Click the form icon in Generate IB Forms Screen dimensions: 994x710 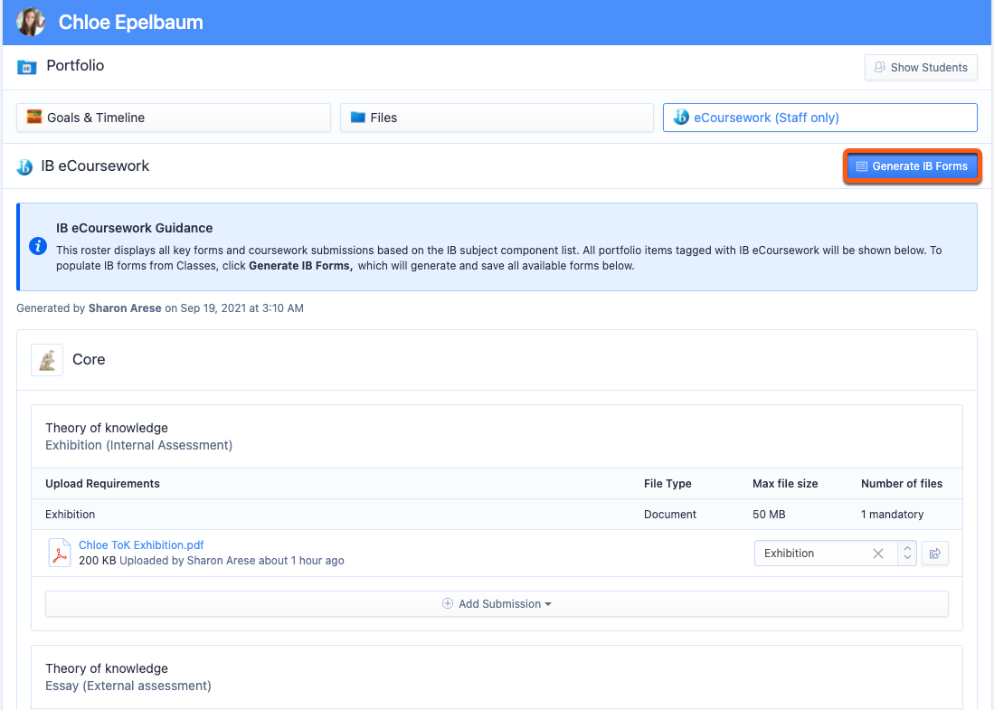[x=862, y=166]
